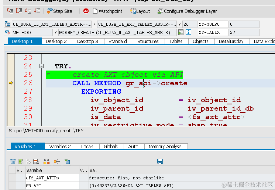Open the Structures tab
275x190 pixels.
[x=149, y=41]
